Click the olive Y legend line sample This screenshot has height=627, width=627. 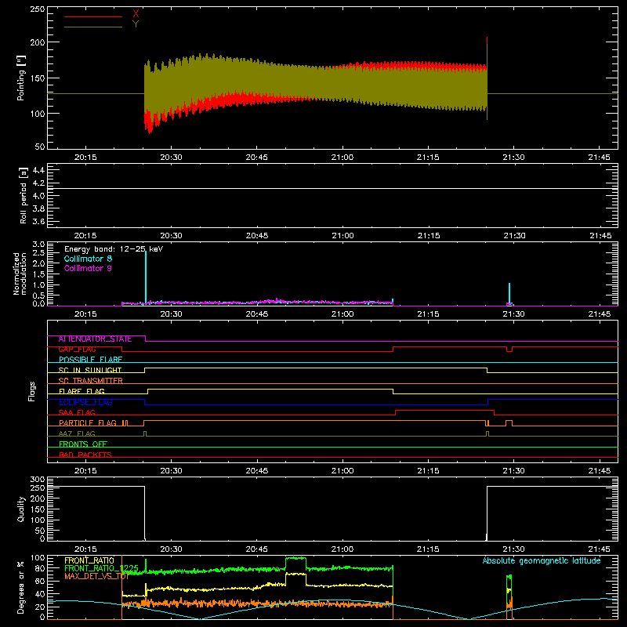coord(93,27)
